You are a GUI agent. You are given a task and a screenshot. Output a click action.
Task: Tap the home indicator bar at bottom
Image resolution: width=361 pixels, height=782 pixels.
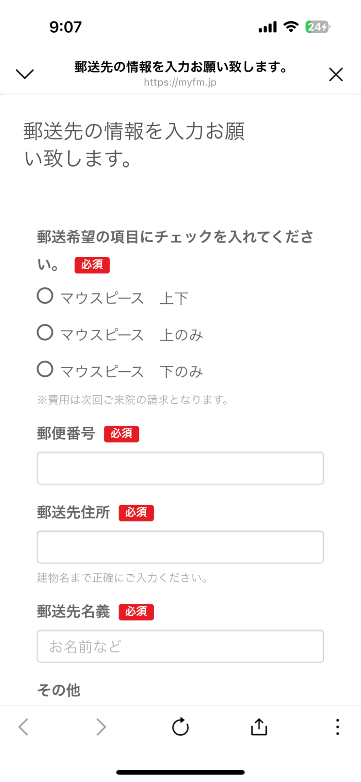tap(180, 772)
